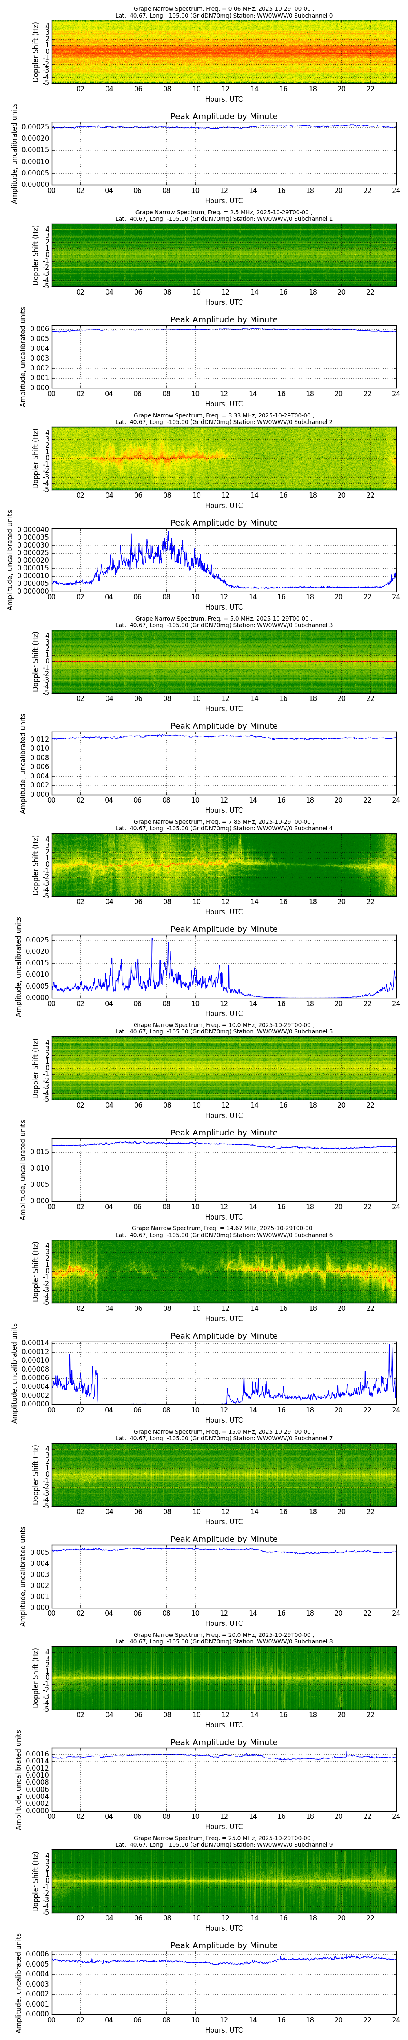Click the 0.0025 y-axis tick label

(x=36, y=940)
